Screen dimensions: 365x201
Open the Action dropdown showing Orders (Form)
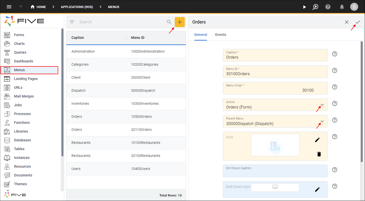point(322,105)
